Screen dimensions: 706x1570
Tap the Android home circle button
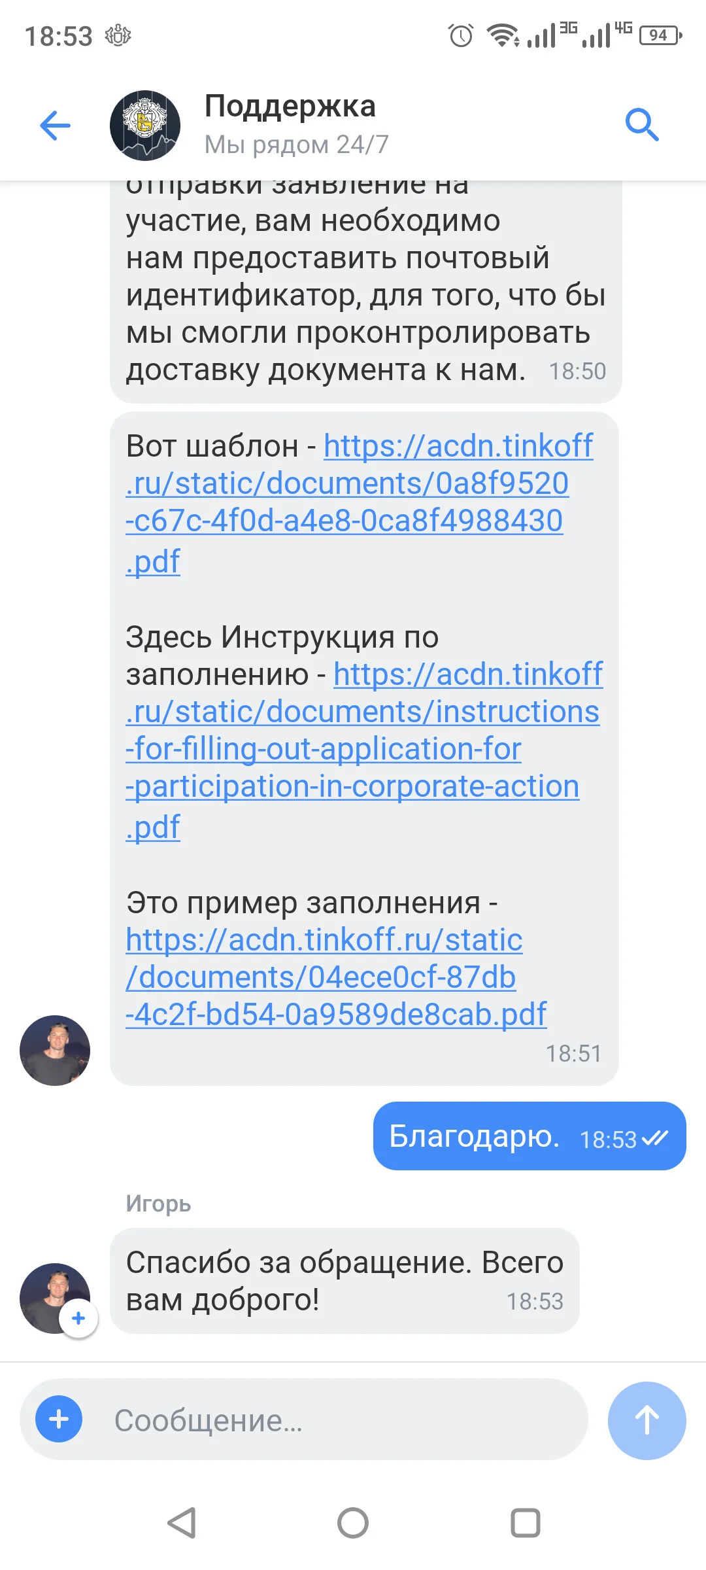point(353,1522)
